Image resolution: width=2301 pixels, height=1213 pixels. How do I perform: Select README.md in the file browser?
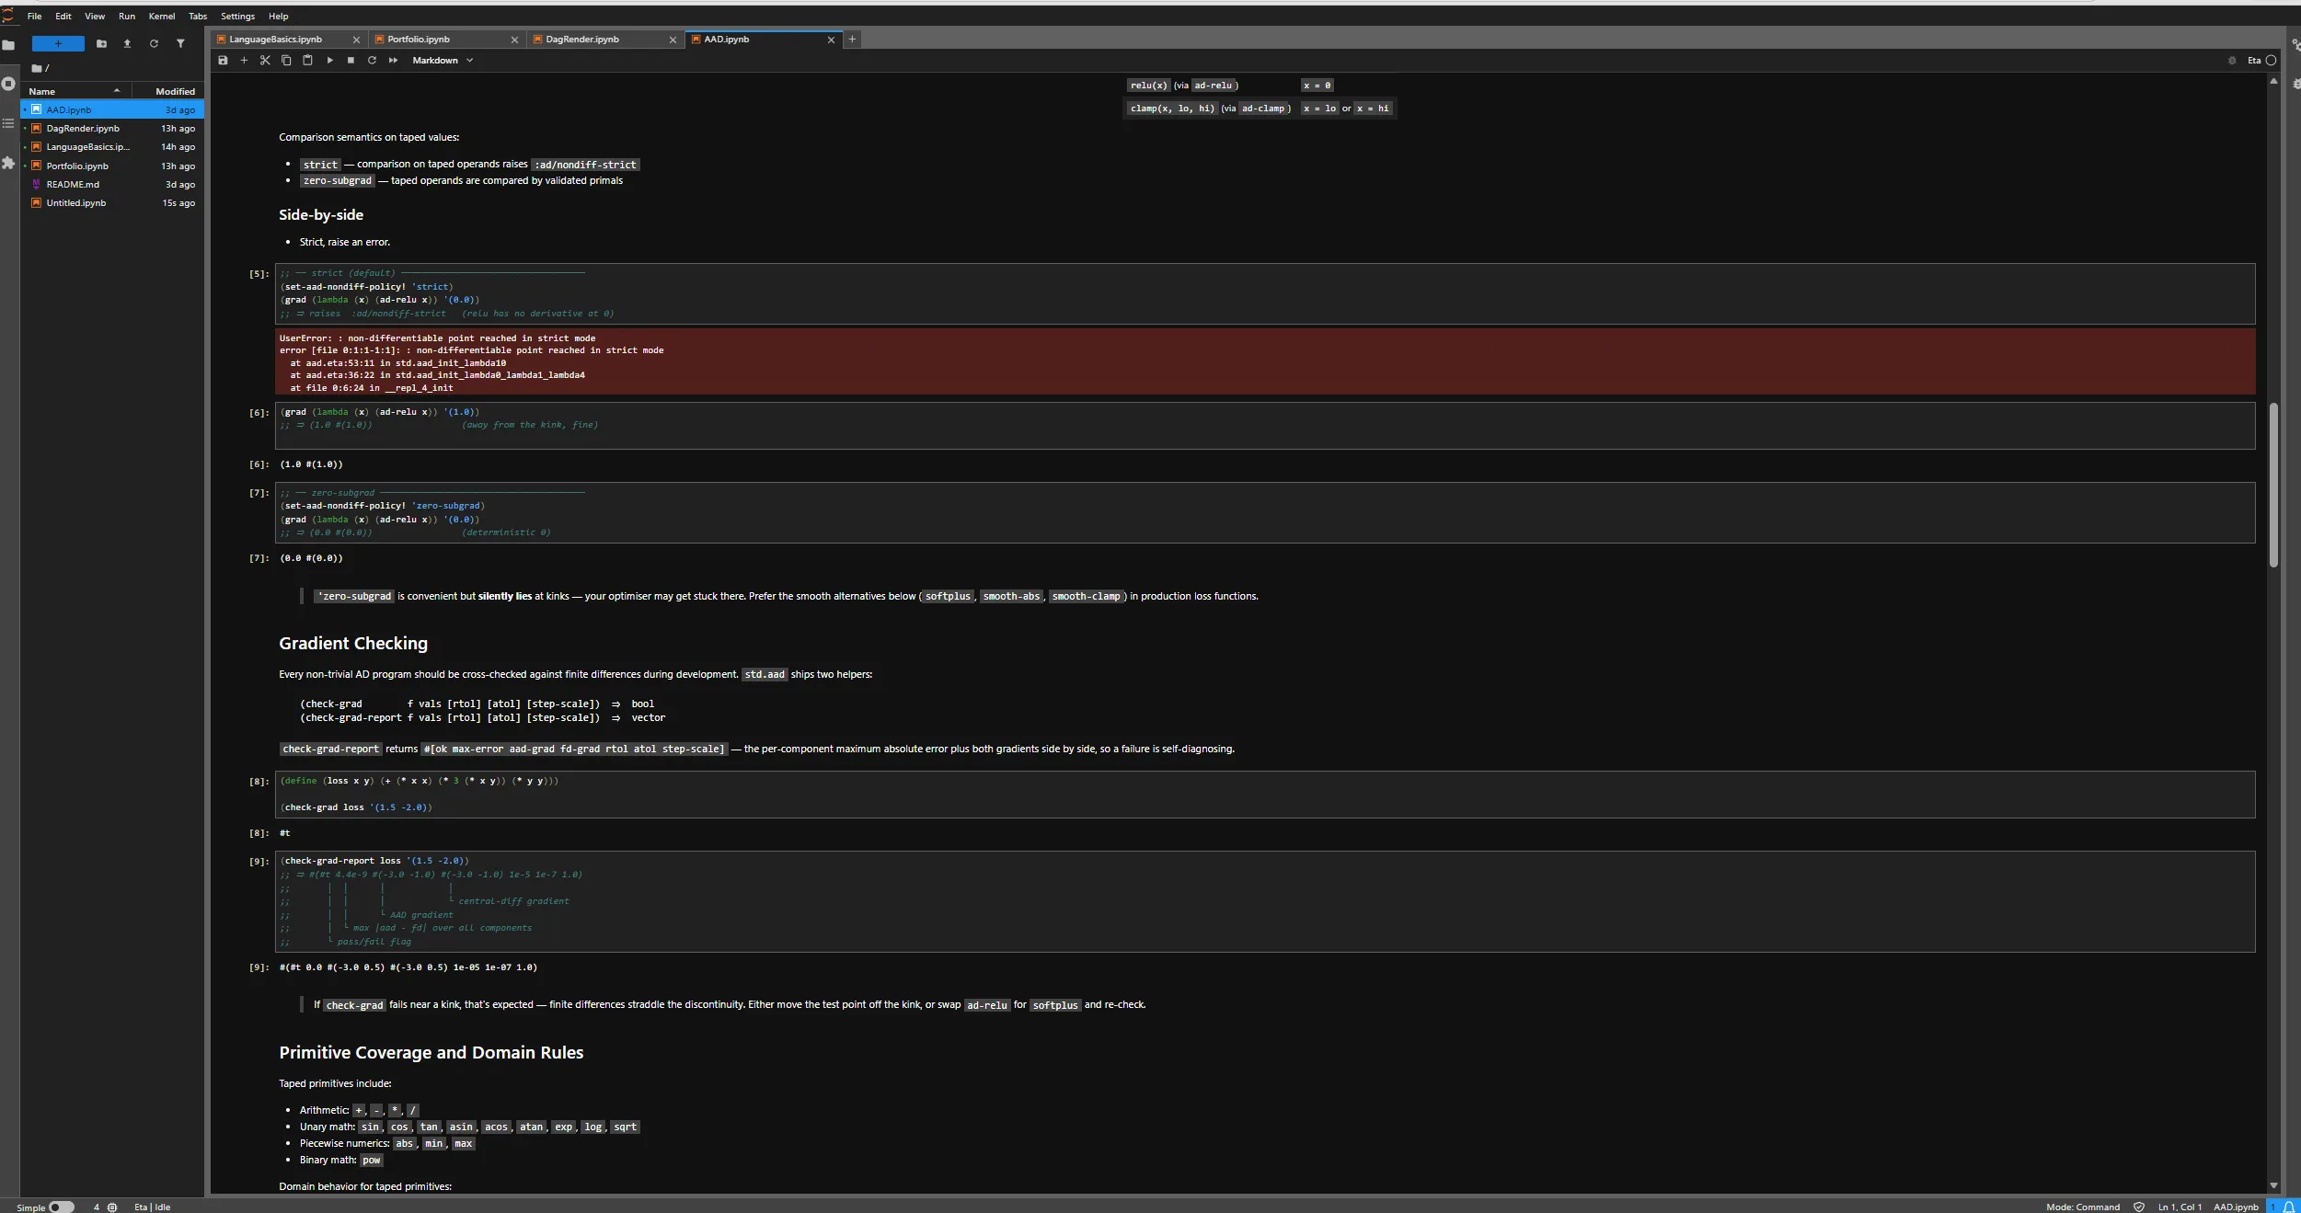pos(112,184)
